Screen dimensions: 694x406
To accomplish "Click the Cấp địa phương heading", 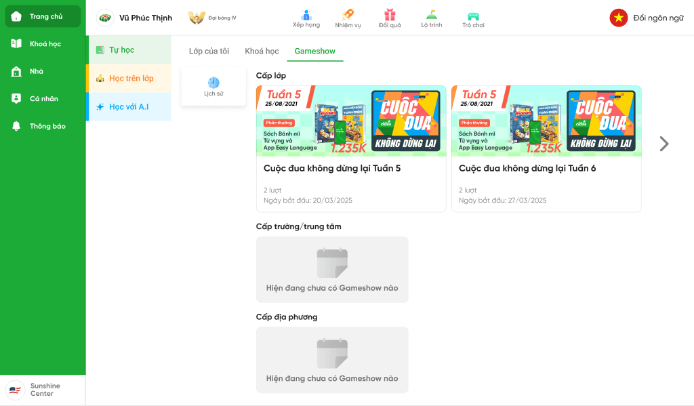I will pos(287,317).
